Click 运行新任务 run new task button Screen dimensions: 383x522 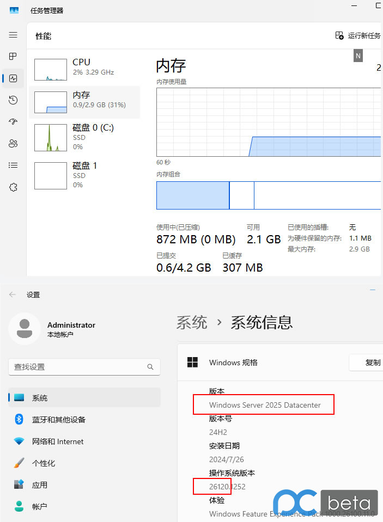click(358, 35)
